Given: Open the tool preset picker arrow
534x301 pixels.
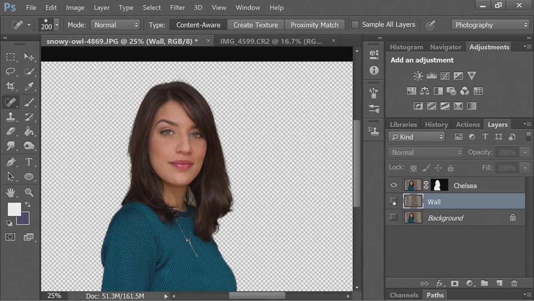Looking at the screenshot, I should [x=29, y=25].
